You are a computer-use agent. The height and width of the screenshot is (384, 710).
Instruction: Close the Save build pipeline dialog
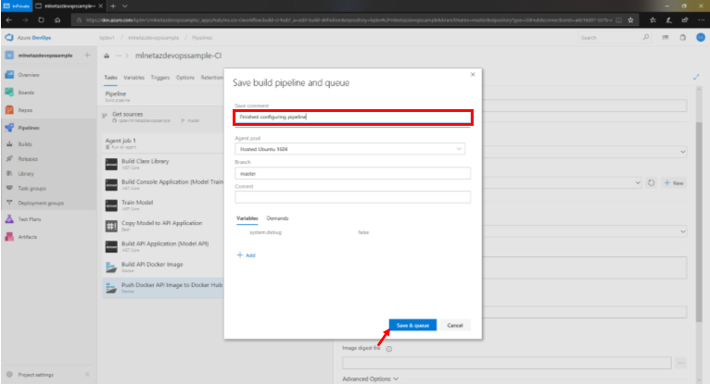[472, 73]
